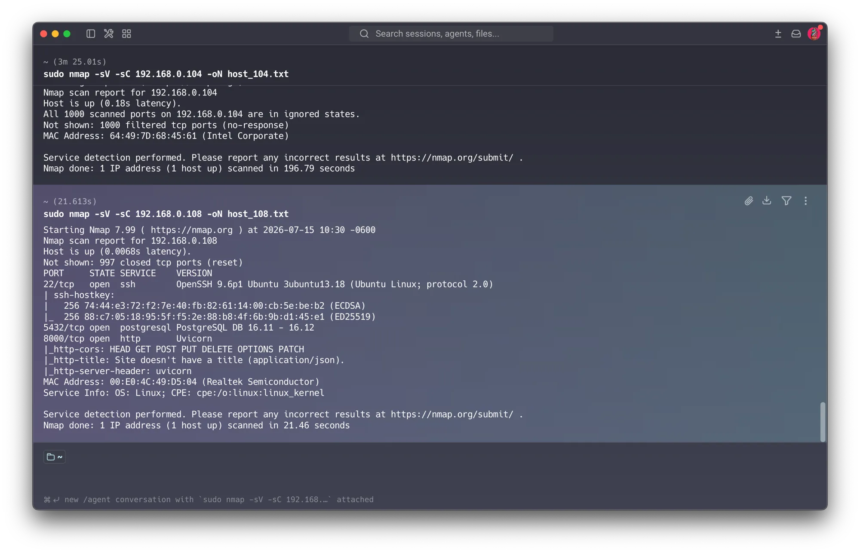Click the 22/tcp open ssh row
Viewport: 860px width, 553px height.
coord(268,284)
